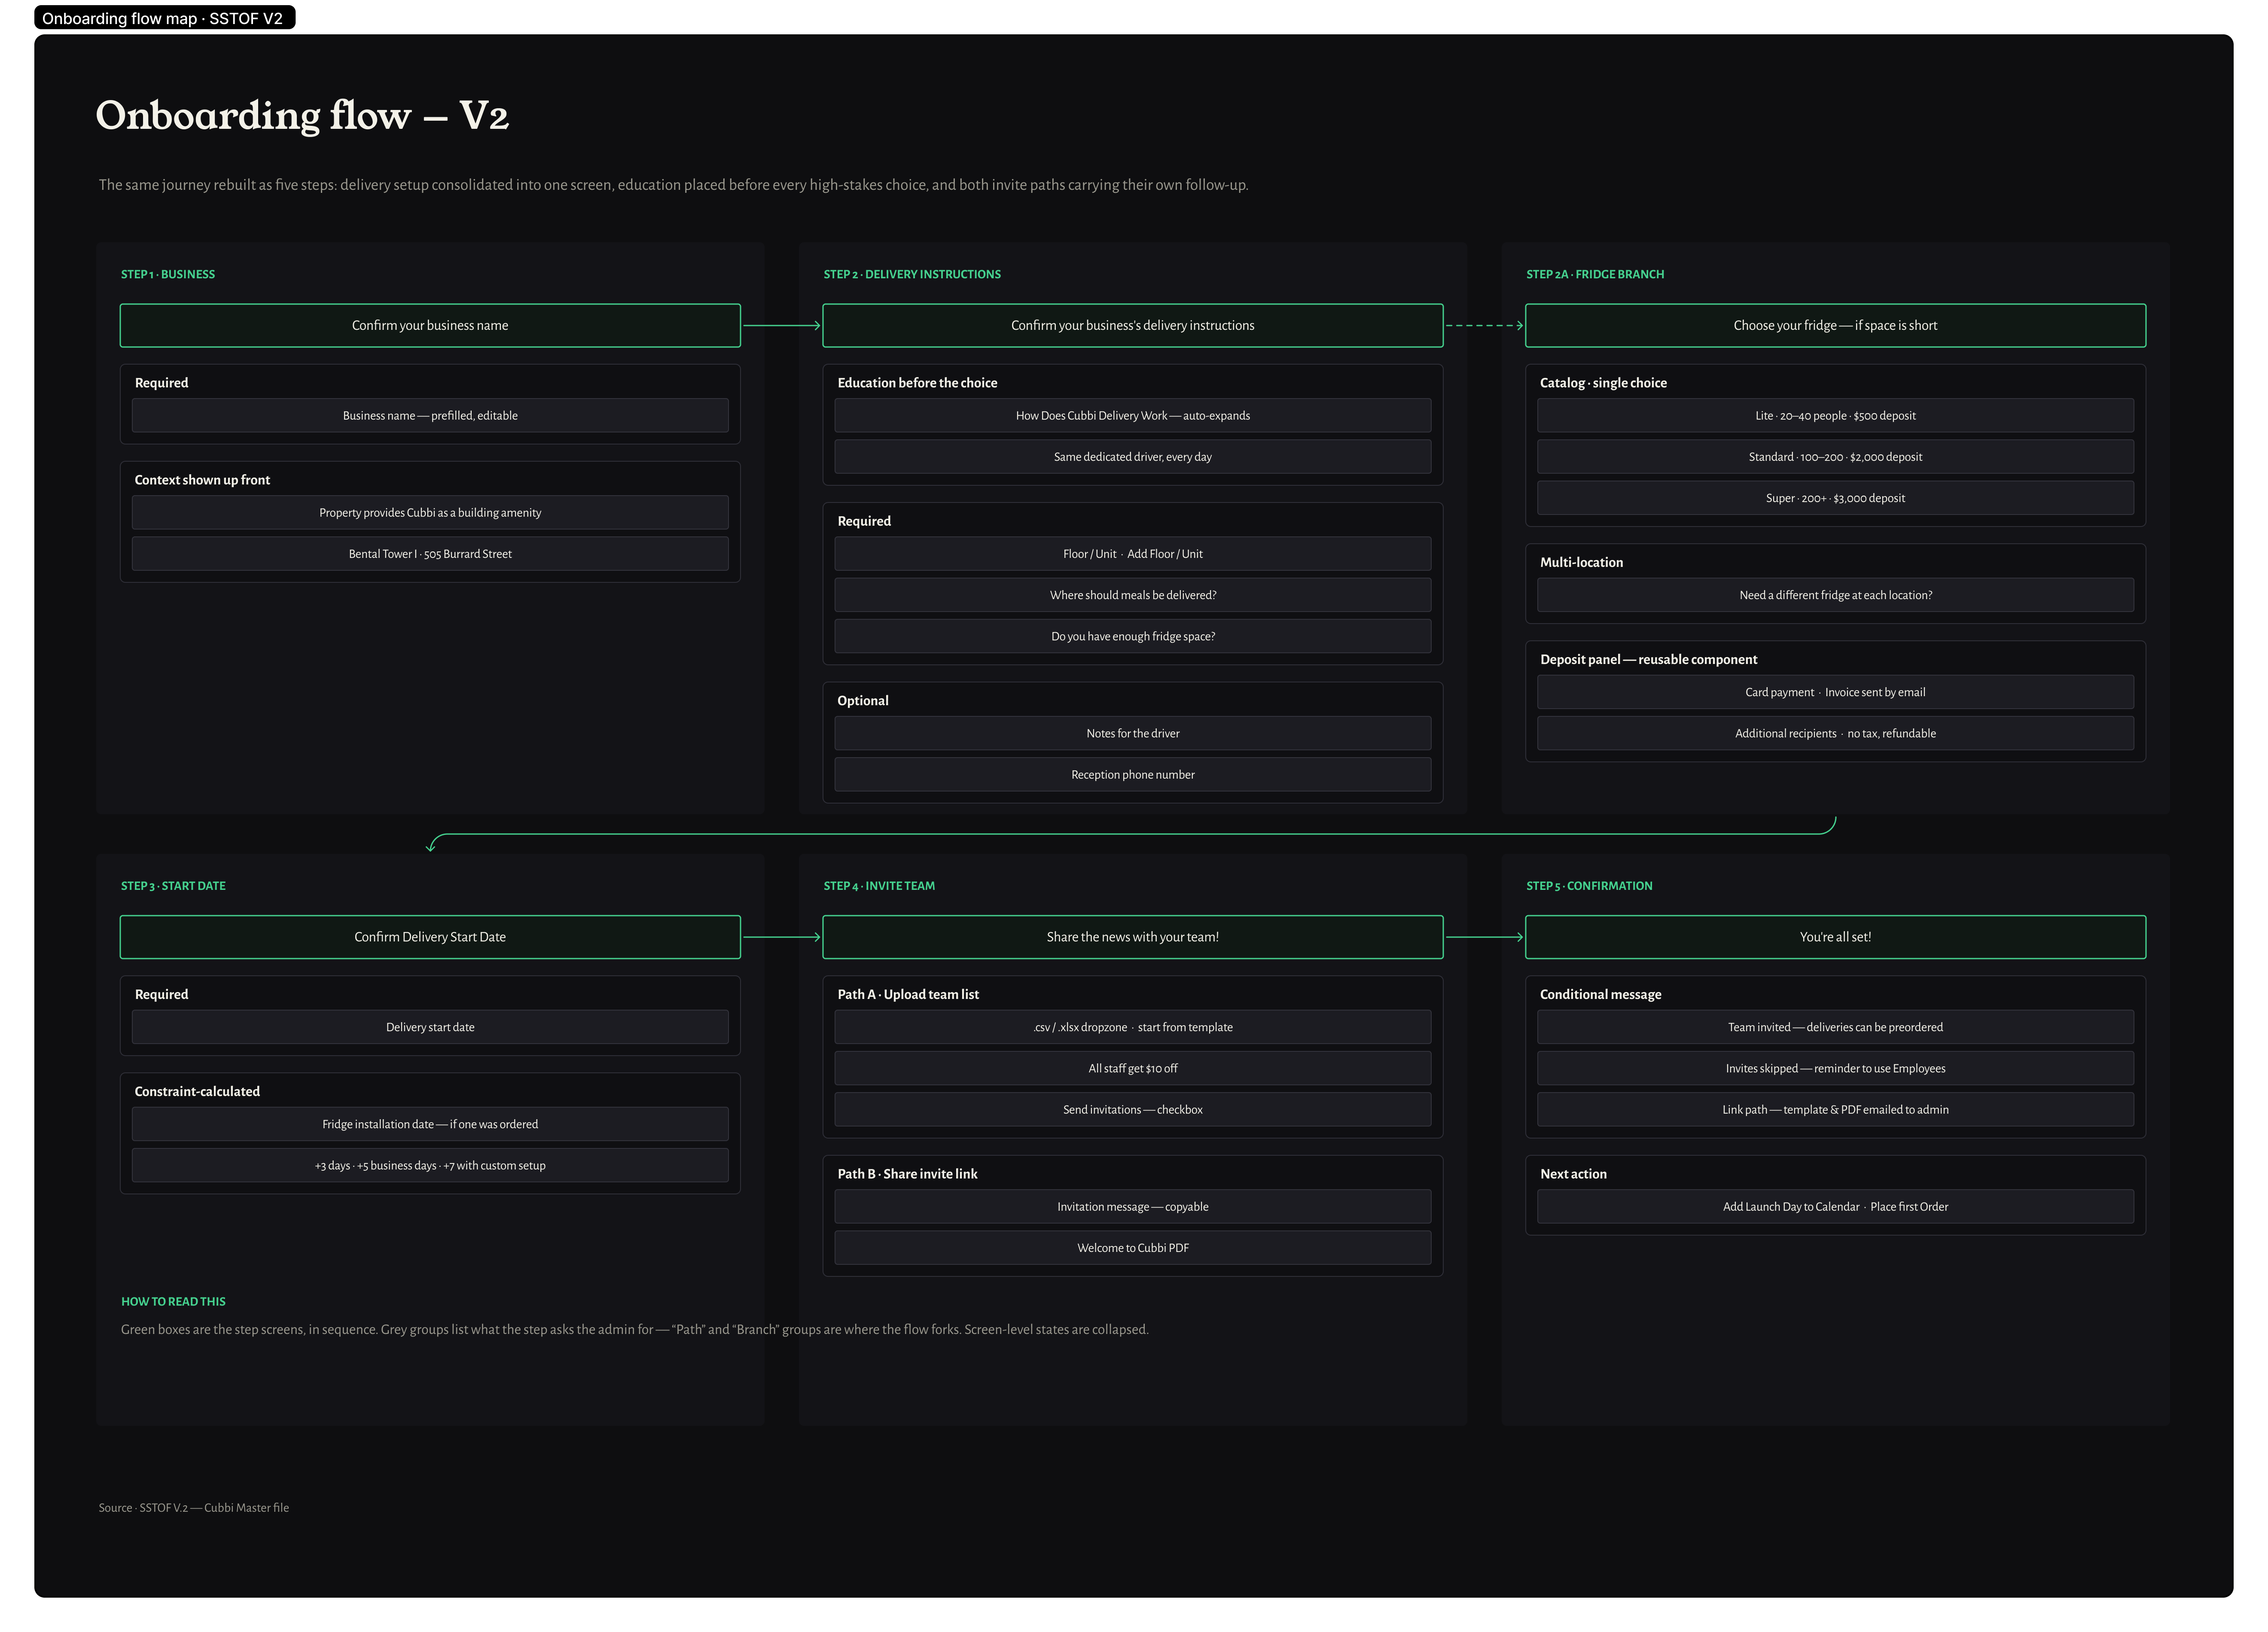
Task: Click 'Card payment · Invoice sent by email' row
Action: pyautogui.click(x=1835, y=692)
